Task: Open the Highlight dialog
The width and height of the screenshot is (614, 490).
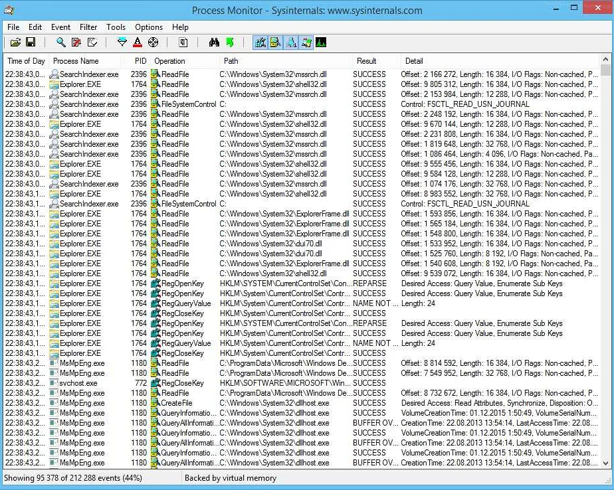Action: click(138, 42)
